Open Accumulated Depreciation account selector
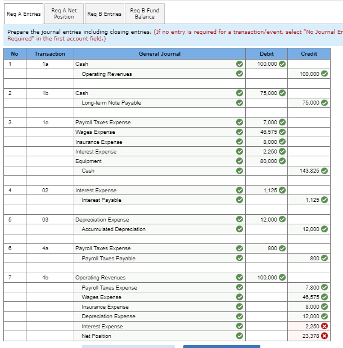Viewport: 343px width, 348px height. coord(160,229)
